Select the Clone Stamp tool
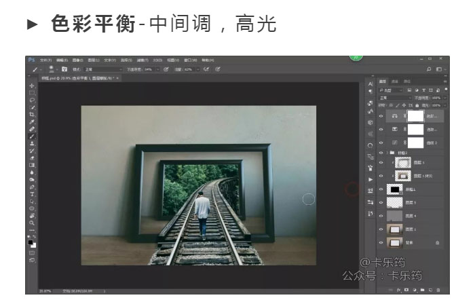The image size is (475, 302). 32,144
